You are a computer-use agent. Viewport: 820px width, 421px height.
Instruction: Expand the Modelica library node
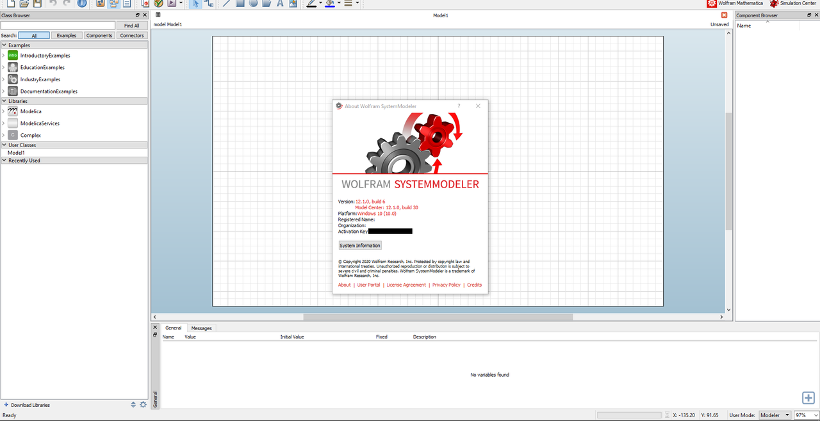3,111
